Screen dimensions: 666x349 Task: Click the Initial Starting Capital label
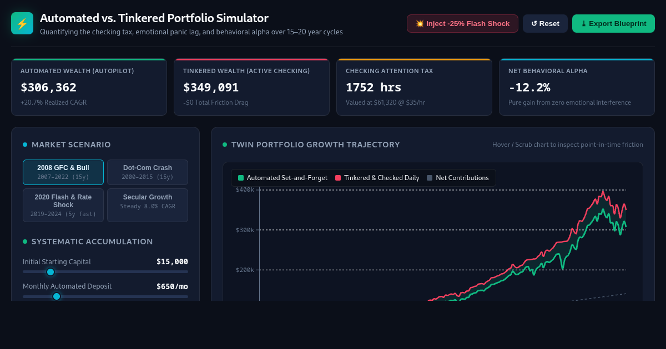coord(57,261)
